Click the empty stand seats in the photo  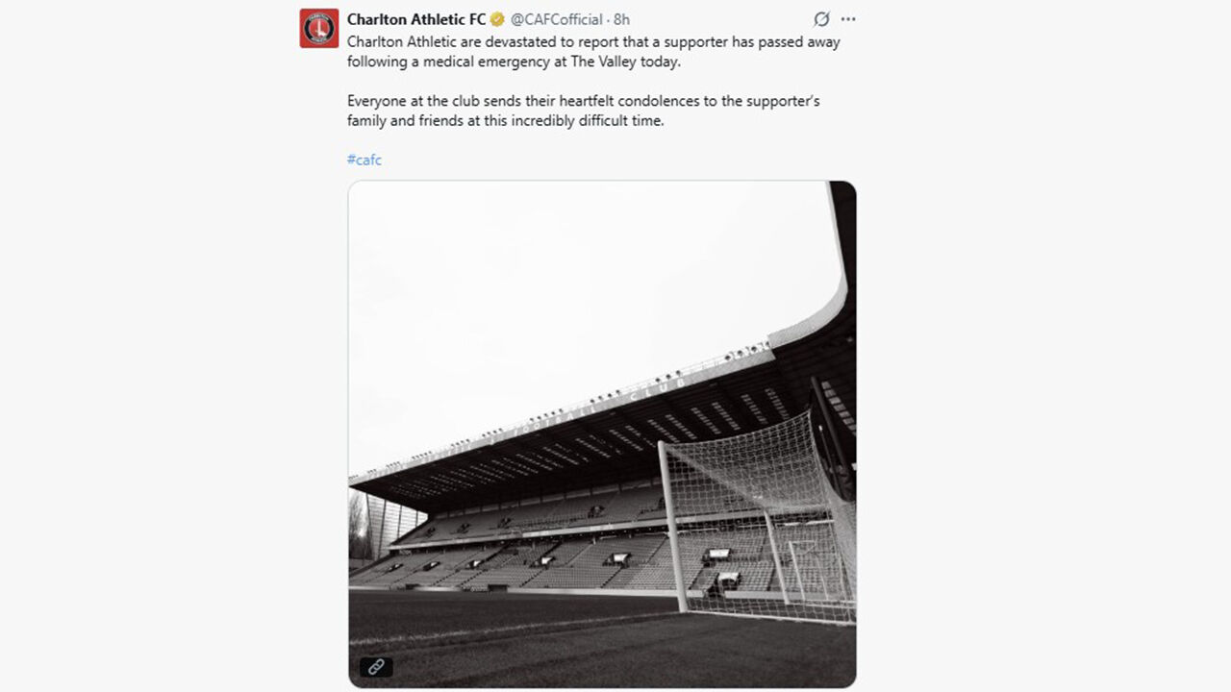click(x=539, y=557)
